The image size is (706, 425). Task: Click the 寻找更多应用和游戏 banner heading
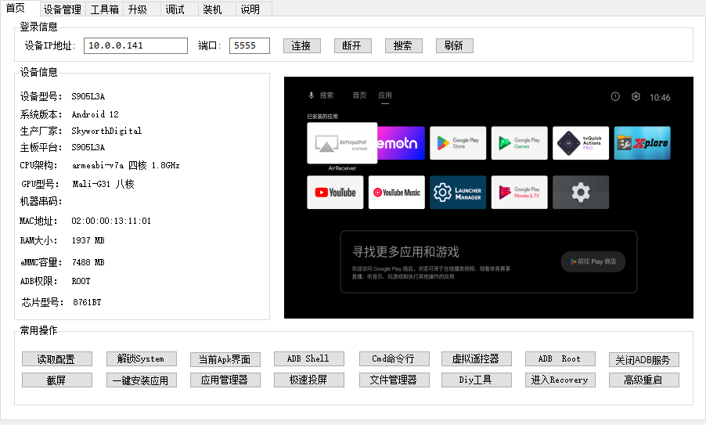pyautogui.click(x=405, y=252)
